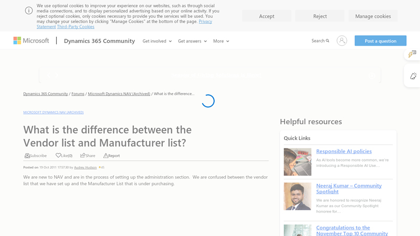Reject optional cookies
Viewport: 420px width, 236px height.
(x=320, y=16)
